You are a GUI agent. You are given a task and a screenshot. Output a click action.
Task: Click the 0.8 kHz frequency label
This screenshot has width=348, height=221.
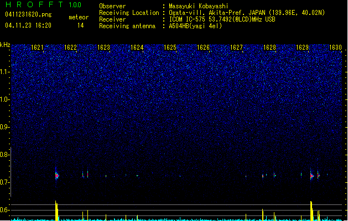pyautogui.click(x=4, y=155)
